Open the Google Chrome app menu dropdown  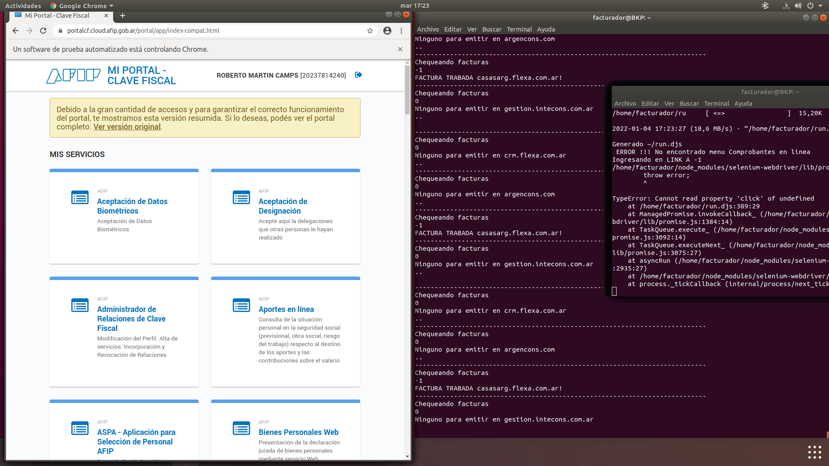82,6
